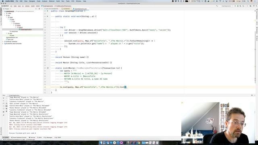
Task: Open the Graph Database Console tool window
Action: 19,137
